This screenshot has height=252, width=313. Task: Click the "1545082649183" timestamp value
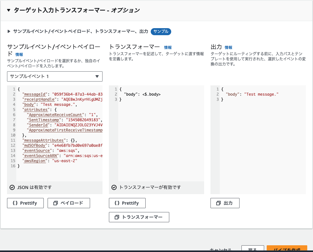[83, 120]
